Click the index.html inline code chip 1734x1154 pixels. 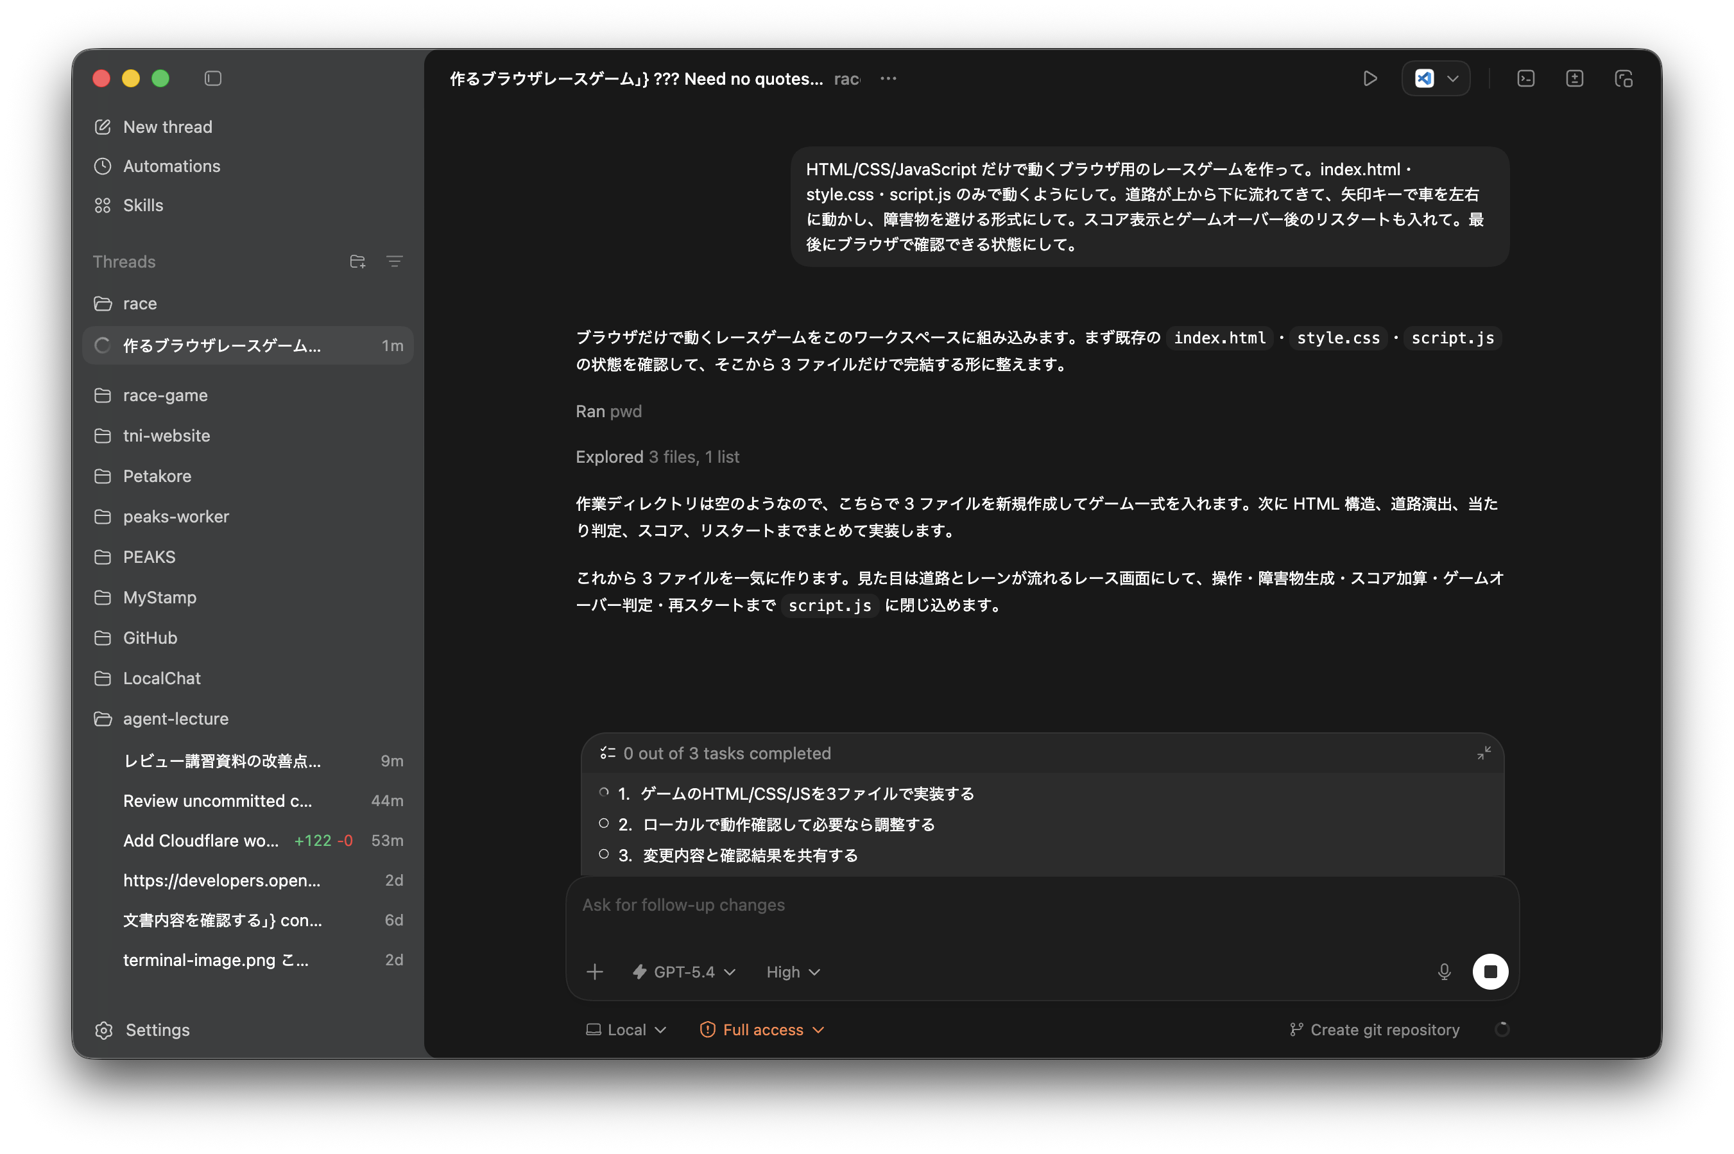1219,337
